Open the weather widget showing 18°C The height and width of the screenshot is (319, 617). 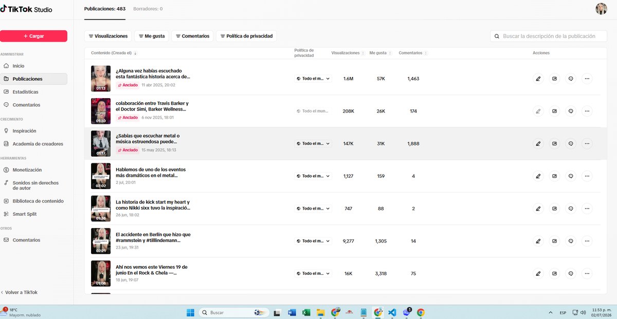(22, 312)
